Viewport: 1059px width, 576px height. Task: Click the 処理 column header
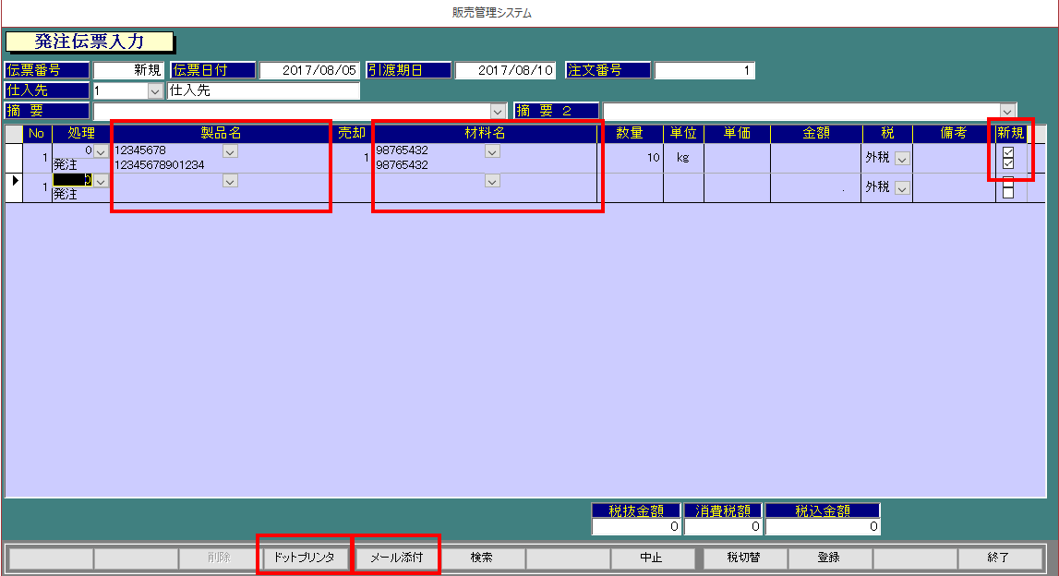point(81,134)
